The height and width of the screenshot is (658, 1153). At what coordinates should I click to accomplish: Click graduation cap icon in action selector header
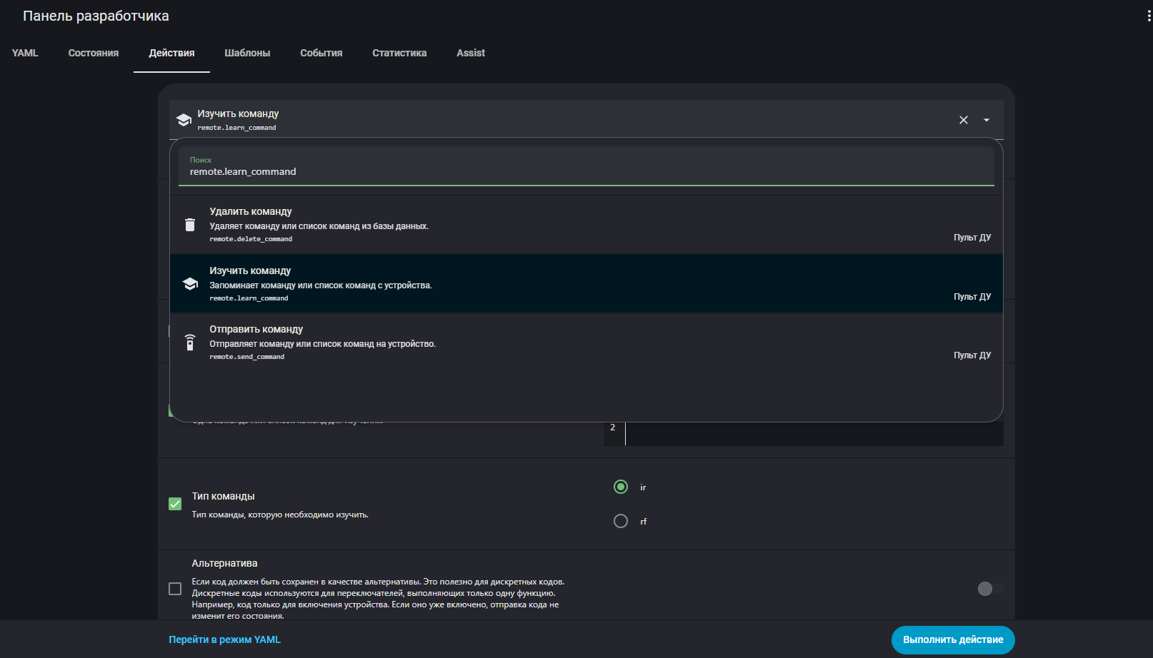click(x=184, y=120)
